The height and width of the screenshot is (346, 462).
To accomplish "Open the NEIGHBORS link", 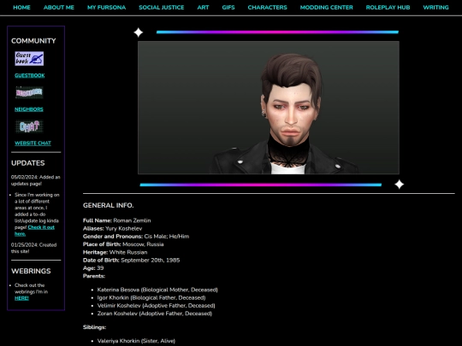I will click(x=29, y=109).
